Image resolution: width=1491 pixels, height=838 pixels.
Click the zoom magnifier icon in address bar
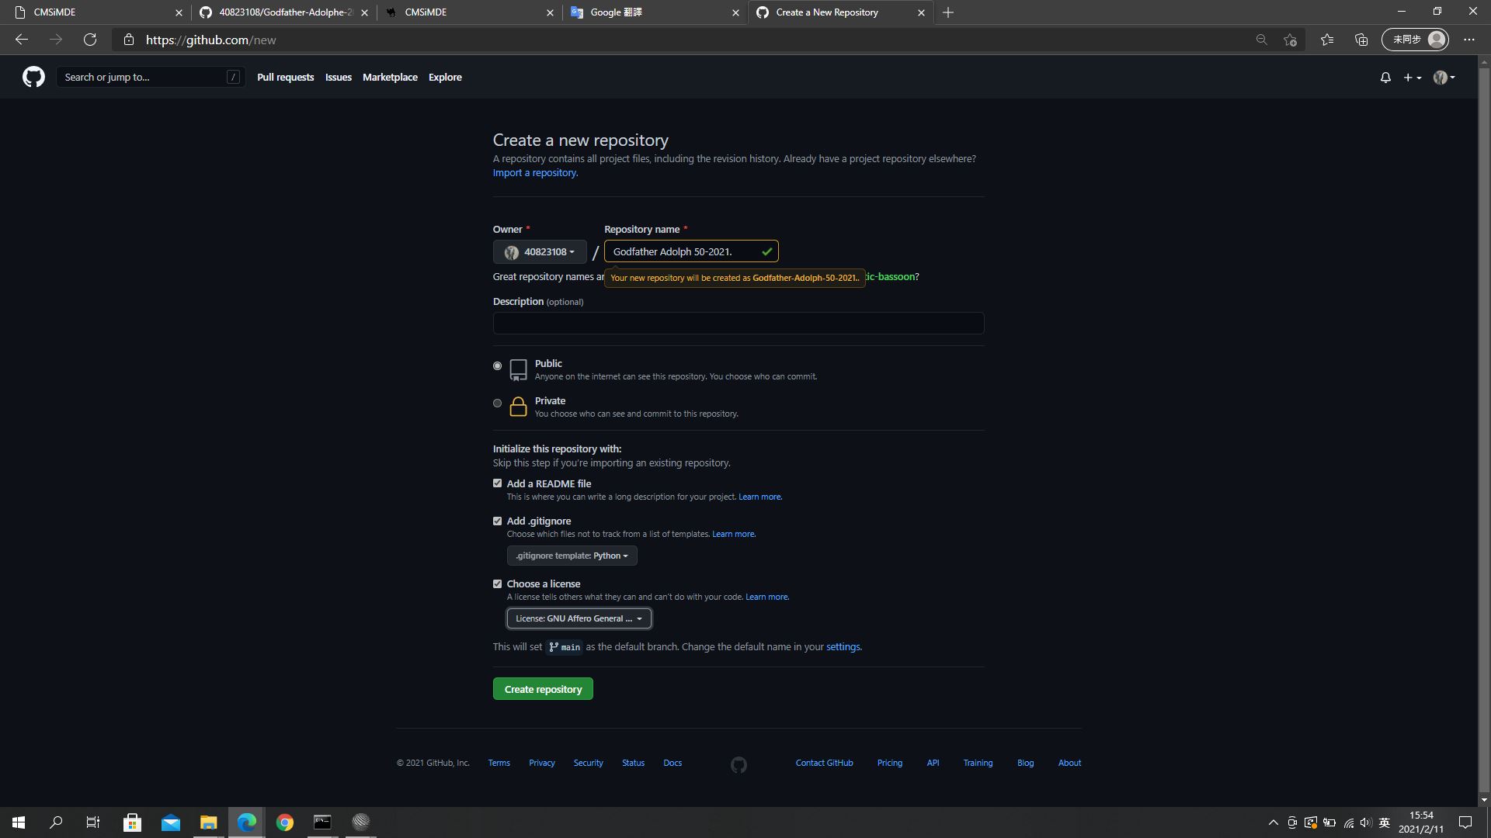(x=1261, y=40)
